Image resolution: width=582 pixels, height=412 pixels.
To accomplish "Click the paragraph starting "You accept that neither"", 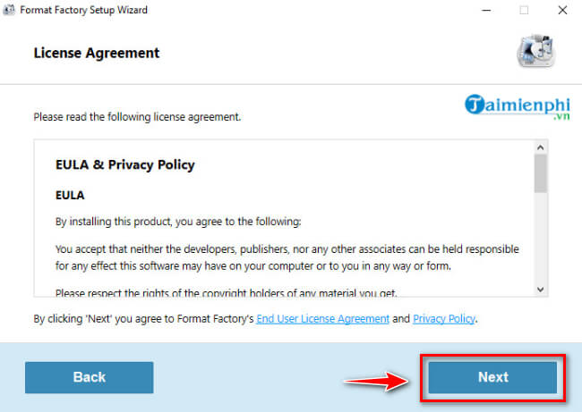I will (287, 257).
